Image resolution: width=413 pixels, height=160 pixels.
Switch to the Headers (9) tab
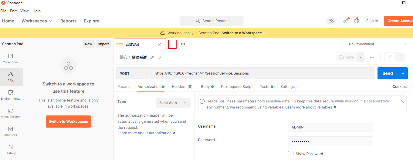[182, 87]
